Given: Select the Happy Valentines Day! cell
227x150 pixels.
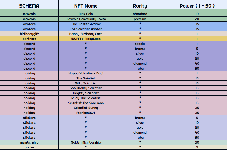Looking at the screenshot, I should (86, 73).
